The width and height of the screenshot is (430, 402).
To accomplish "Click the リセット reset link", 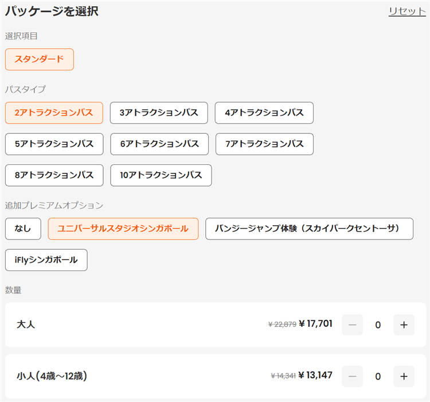I will pyautogui.click(x=406, y=11).
